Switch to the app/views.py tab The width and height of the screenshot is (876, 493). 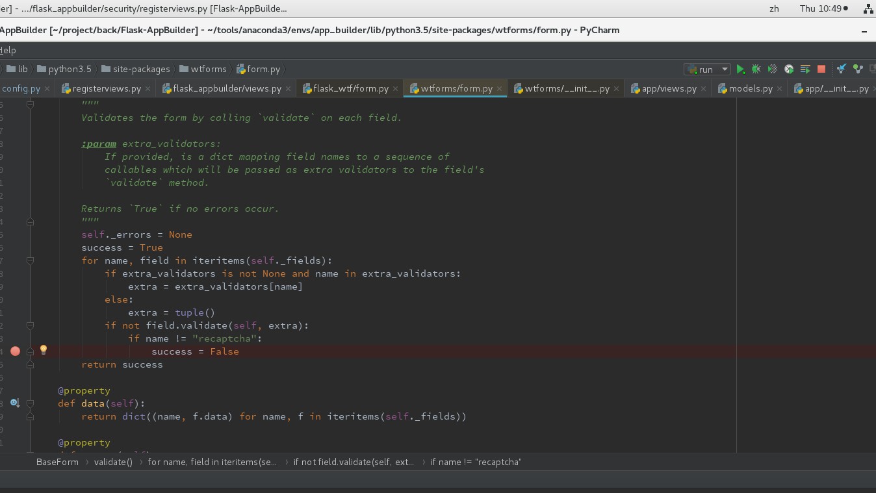[x=669, y=89]
